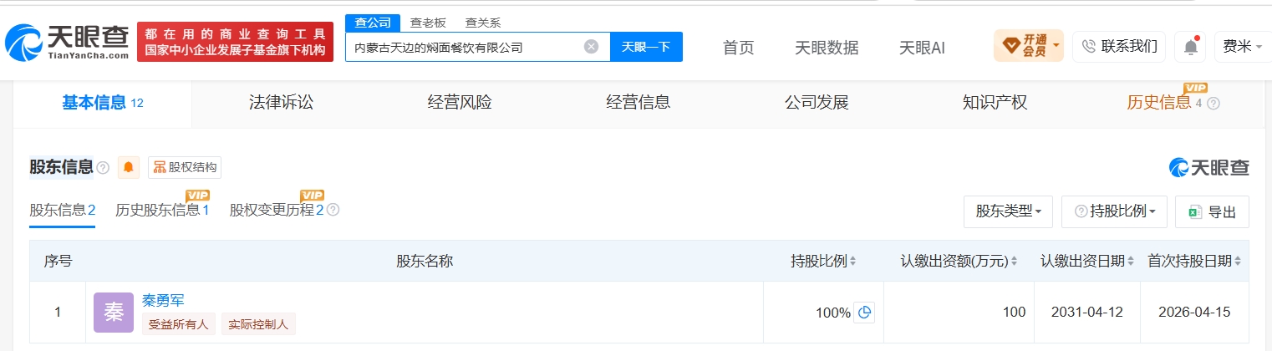Screen dimensions: 1272x351
Task: Open the 股东类型 dropdown
Action: [x=1008, y=212]
